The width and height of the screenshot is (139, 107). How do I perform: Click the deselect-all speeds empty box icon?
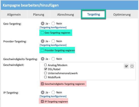(x=132, y=66)
